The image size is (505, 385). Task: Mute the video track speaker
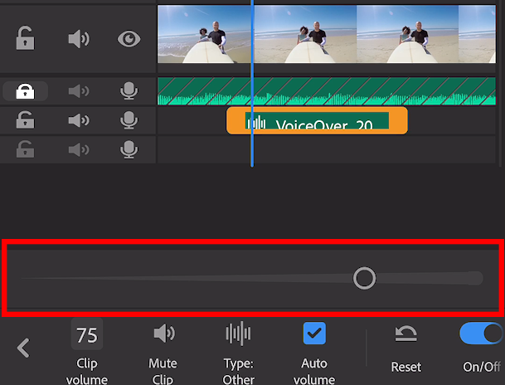(79, 39)
